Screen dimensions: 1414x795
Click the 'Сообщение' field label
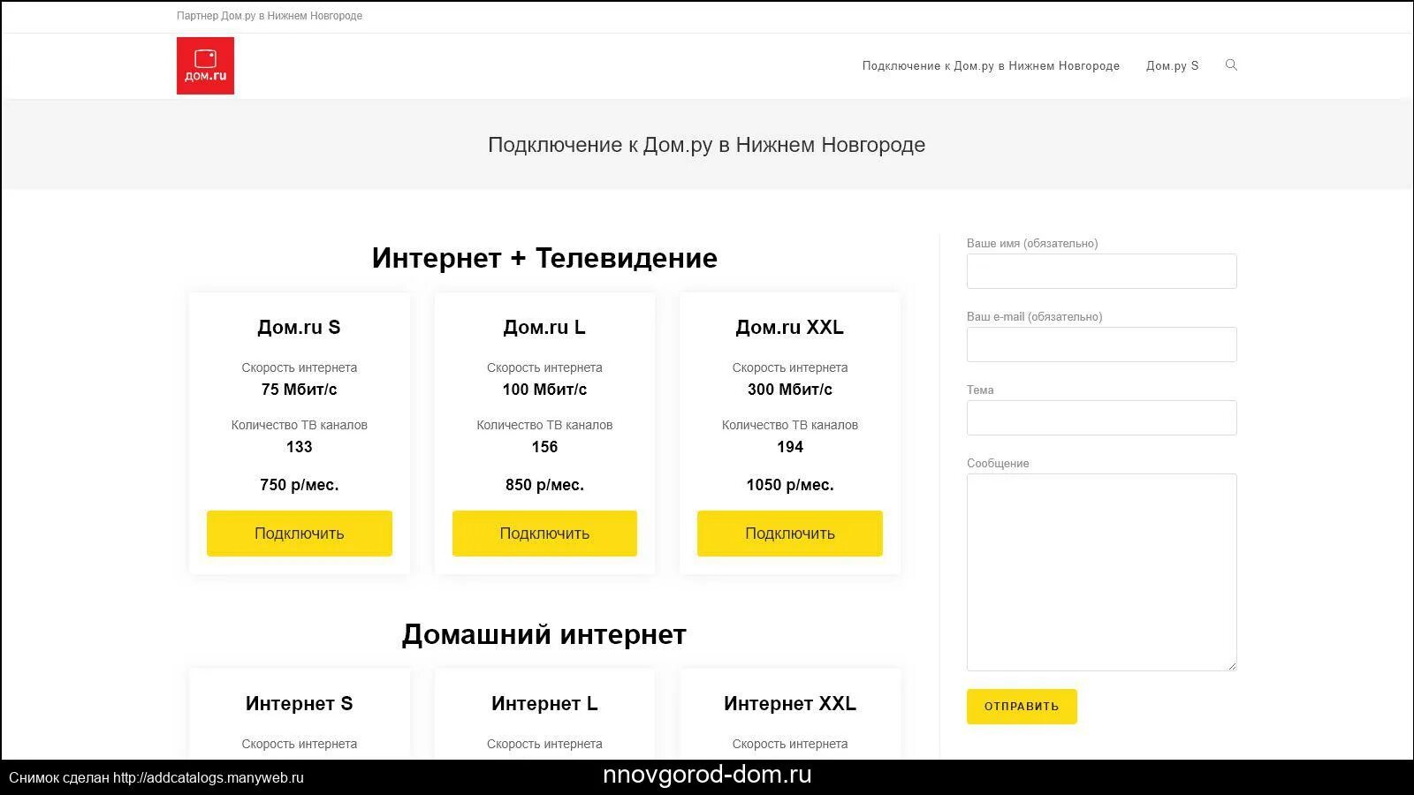click(998, 463)
